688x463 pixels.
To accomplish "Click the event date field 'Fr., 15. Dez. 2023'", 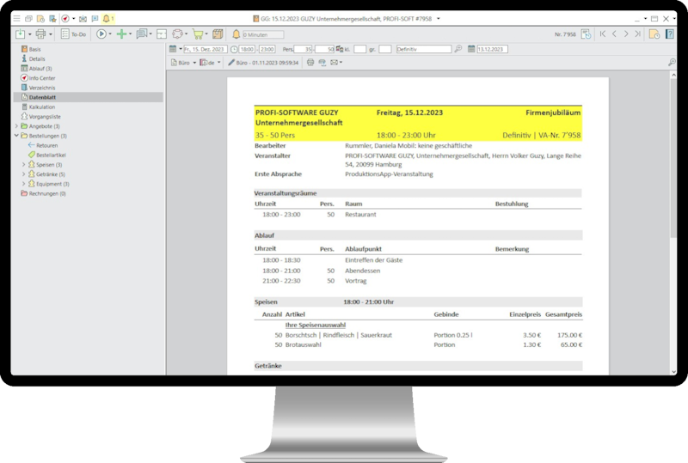I will [205, 49].
